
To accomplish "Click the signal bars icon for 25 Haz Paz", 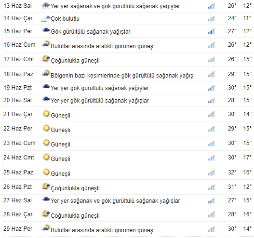I will click(x=211, y=172).
